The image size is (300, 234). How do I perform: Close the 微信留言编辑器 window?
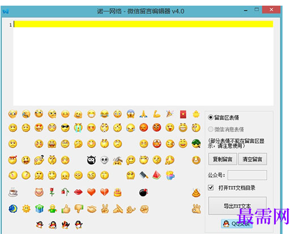271,10
